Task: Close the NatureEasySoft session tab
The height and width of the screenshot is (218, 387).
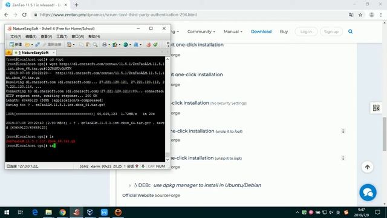Action: pos(54,53)
